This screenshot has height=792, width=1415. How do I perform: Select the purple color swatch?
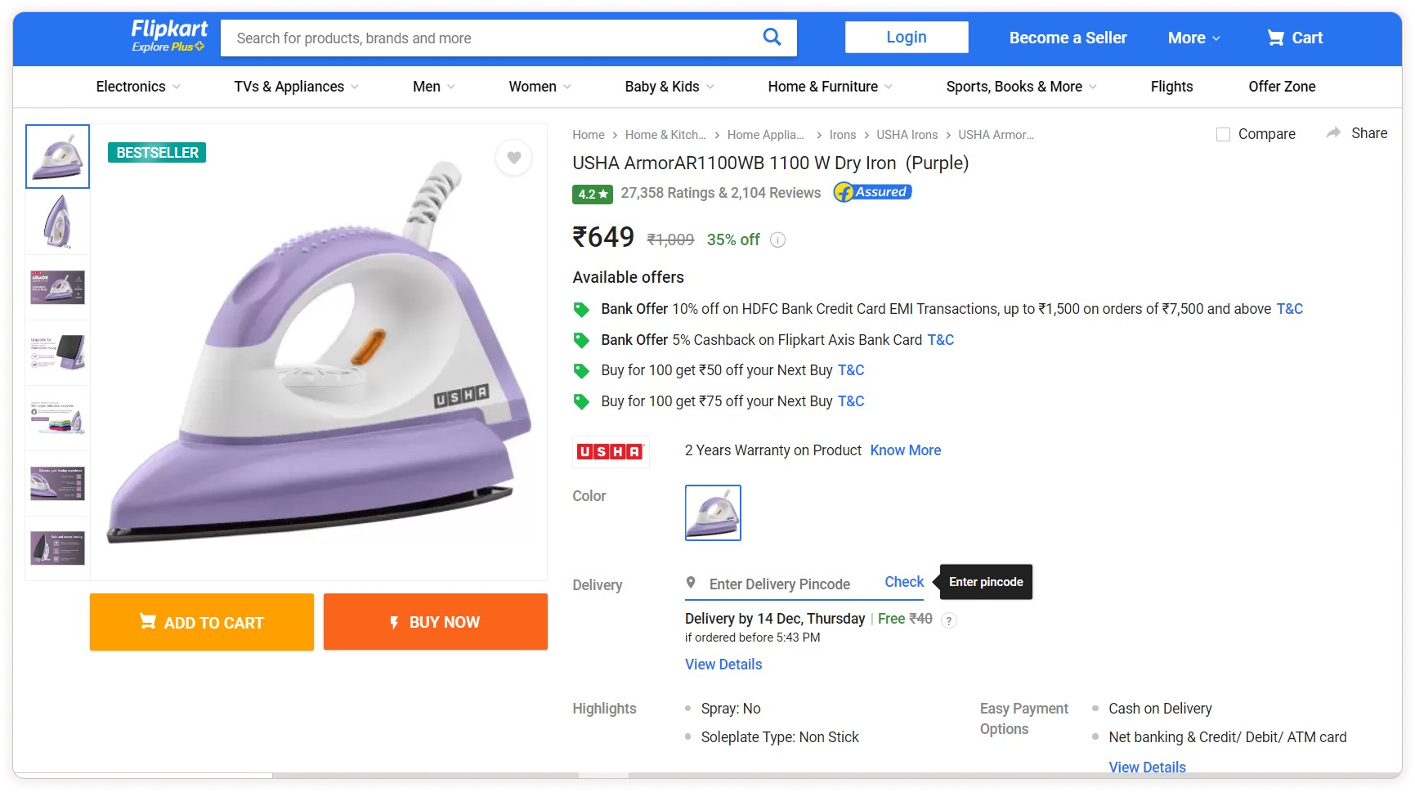click(713, 512)
